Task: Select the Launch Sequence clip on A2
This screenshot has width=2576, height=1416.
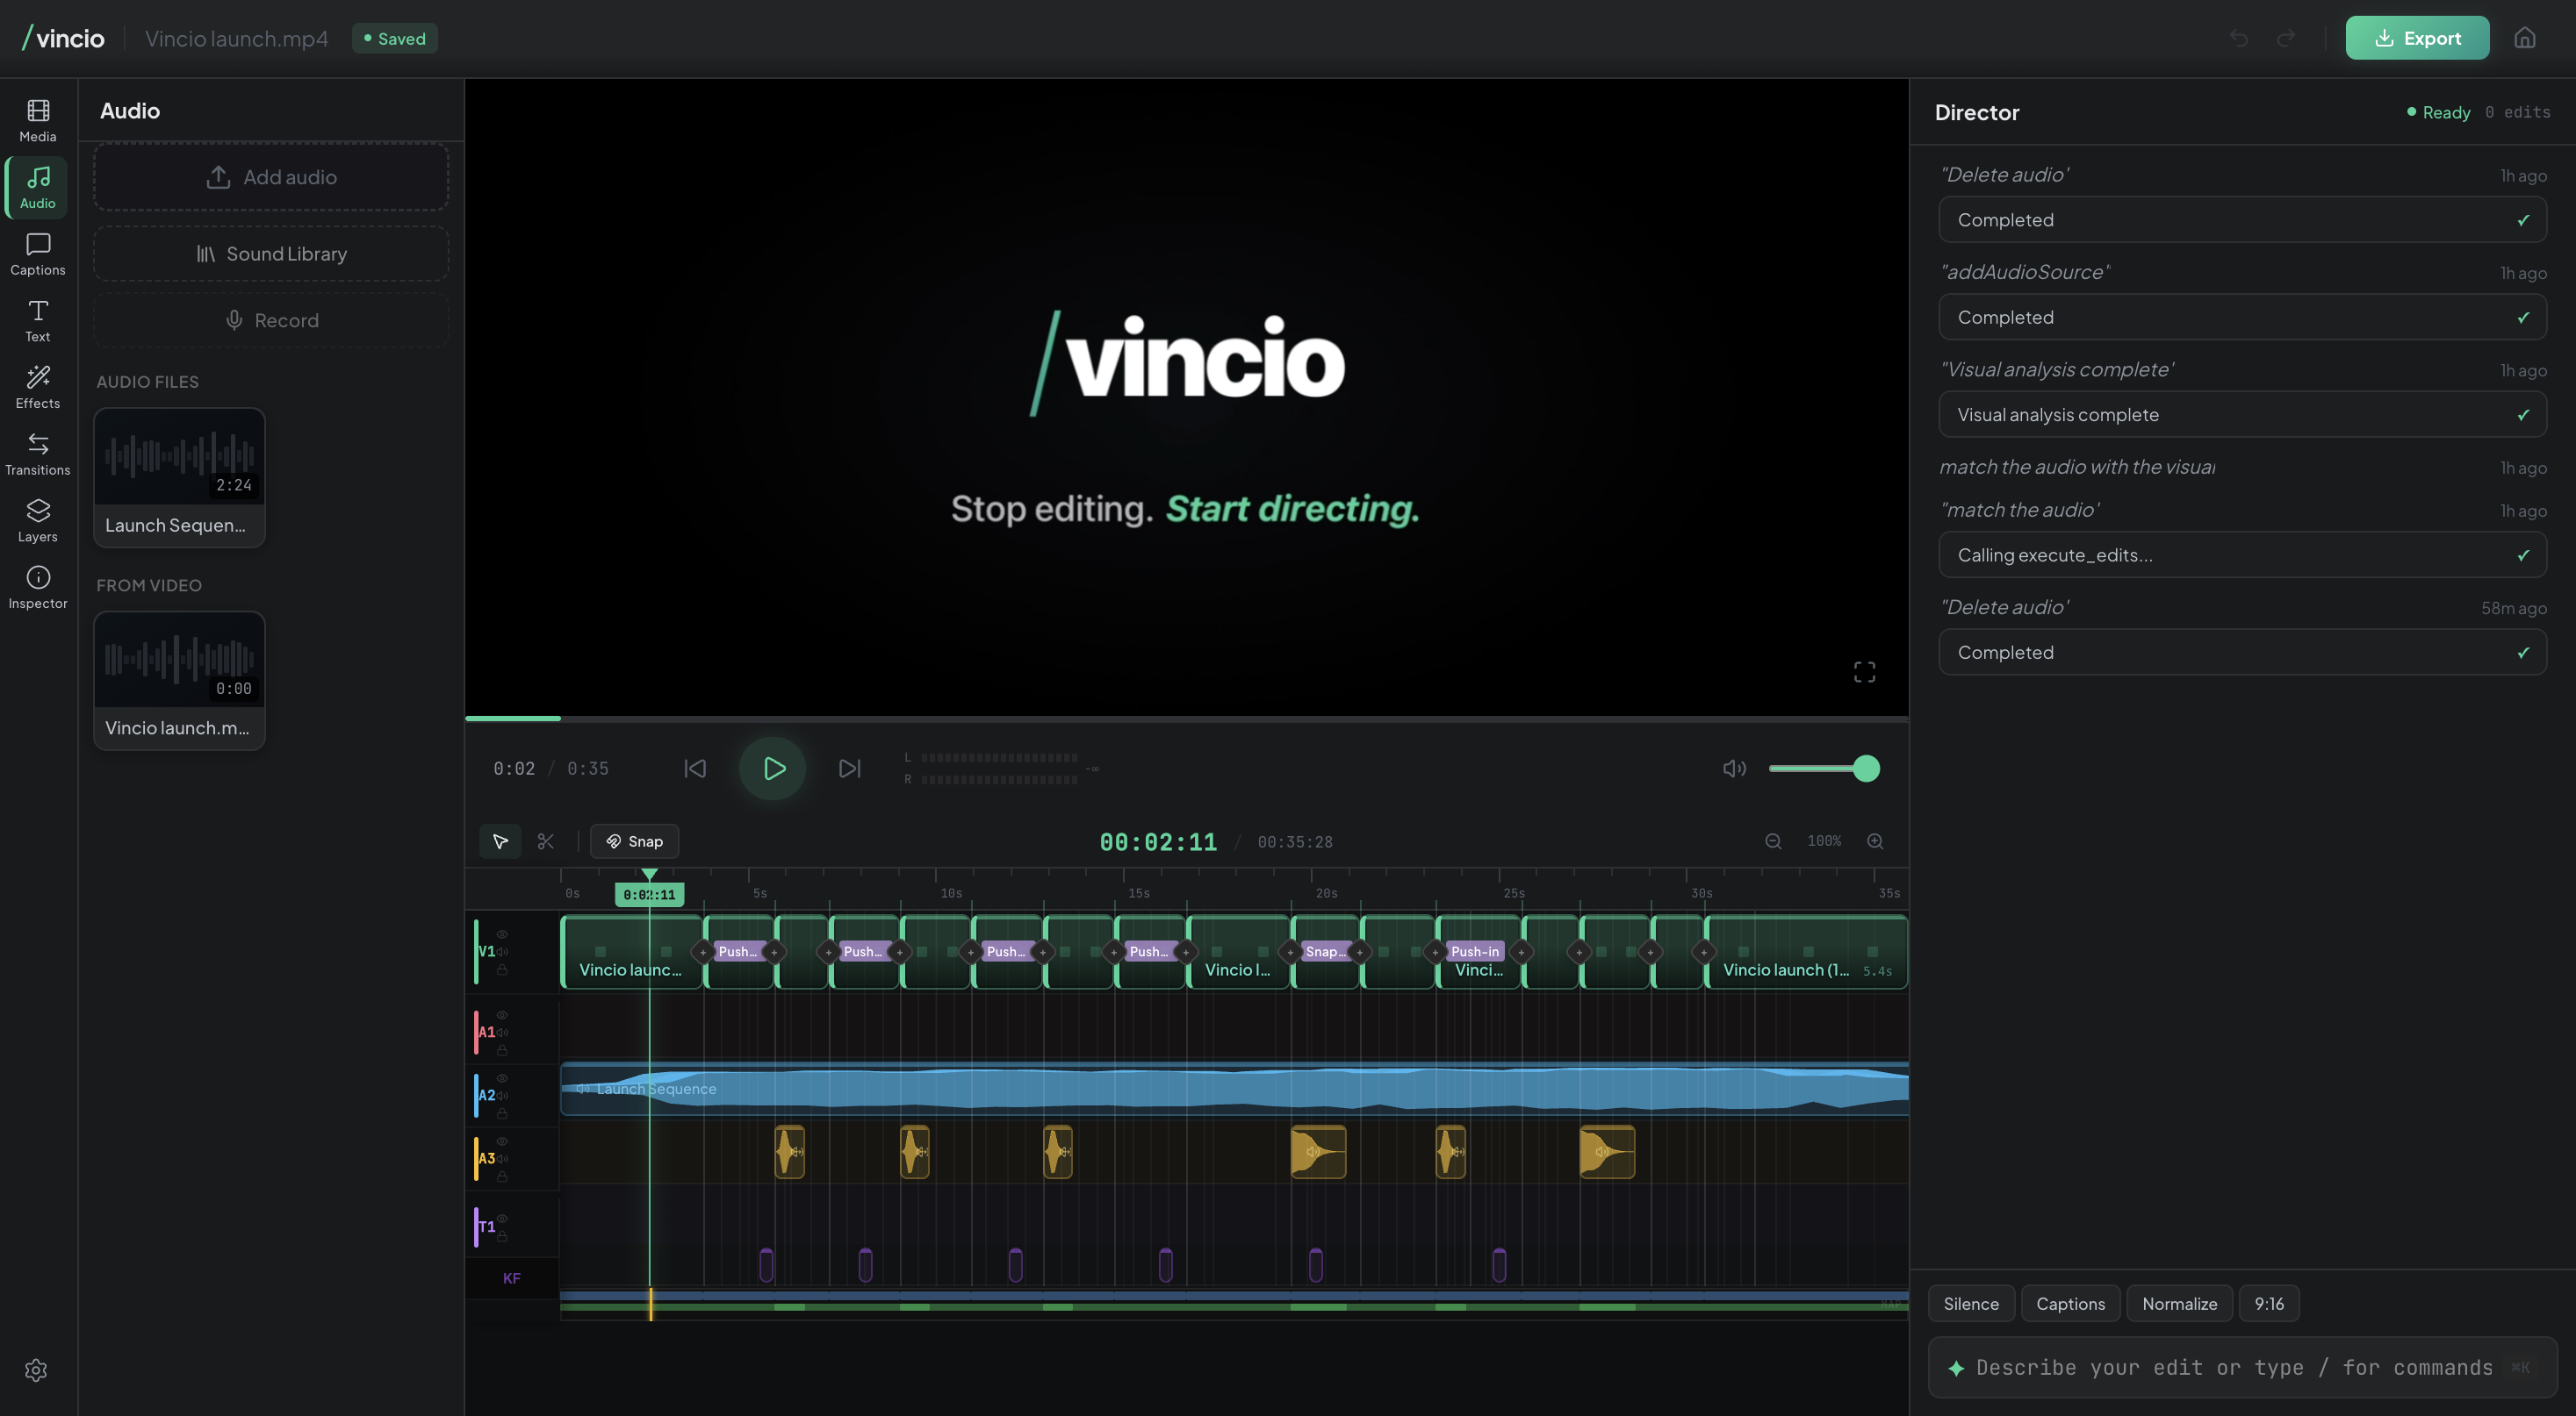Action: click(x=1234, y=1090)
